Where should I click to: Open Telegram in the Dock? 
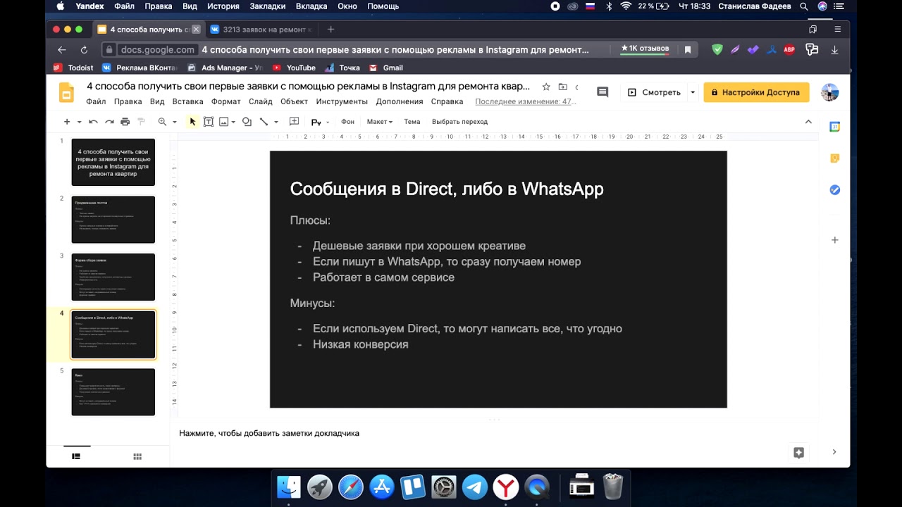[475, 487]
